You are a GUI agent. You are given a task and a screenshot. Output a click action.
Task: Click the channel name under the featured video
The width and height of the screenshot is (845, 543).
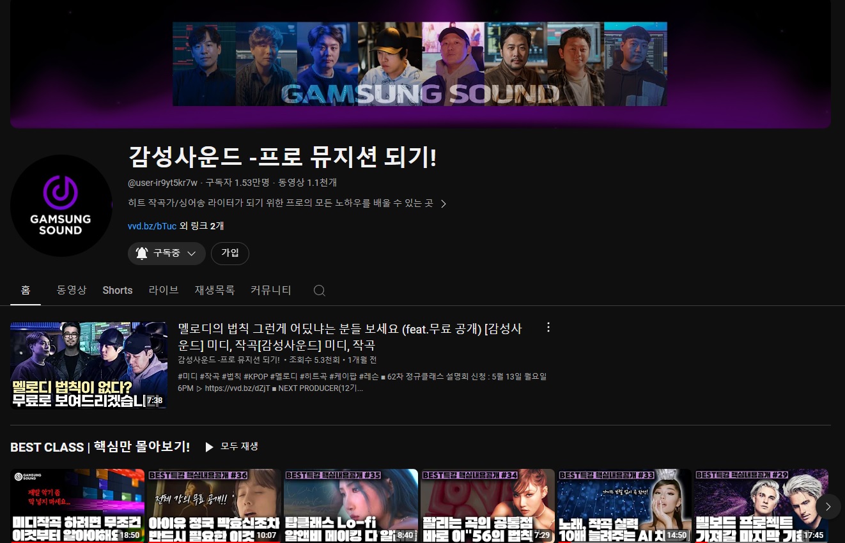point(229,361)
